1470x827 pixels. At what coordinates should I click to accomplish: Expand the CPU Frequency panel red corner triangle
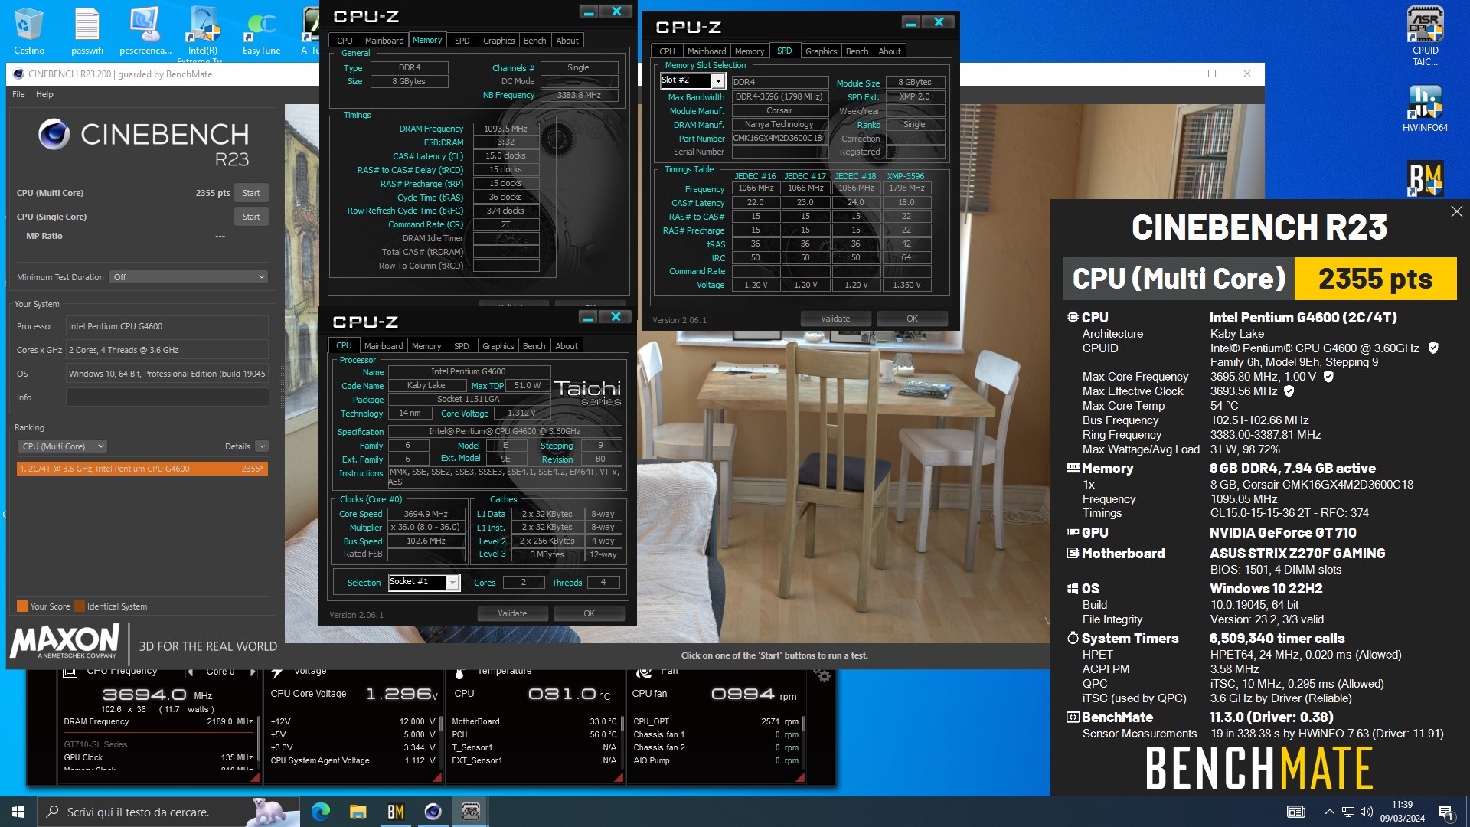click(255, 777)
